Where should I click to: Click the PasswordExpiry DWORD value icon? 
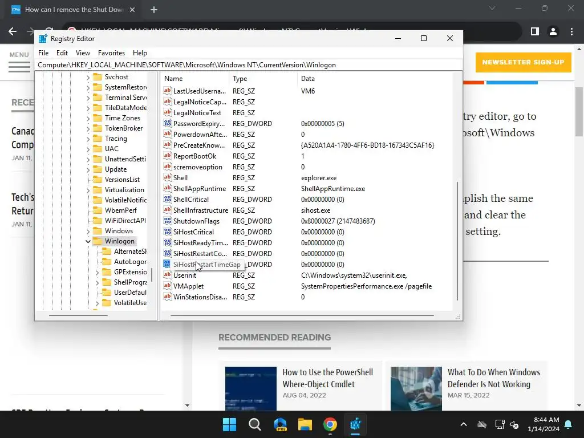(168, 123)
